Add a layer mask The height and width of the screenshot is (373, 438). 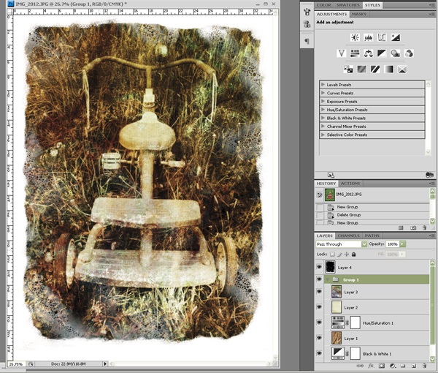click(x=382, y=366)
